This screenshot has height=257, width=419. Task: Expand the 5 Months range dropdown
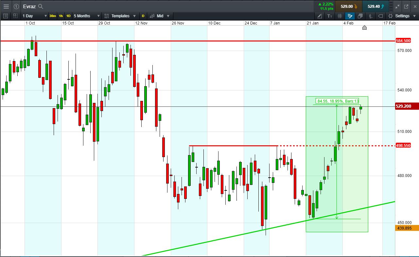(98, 16)
